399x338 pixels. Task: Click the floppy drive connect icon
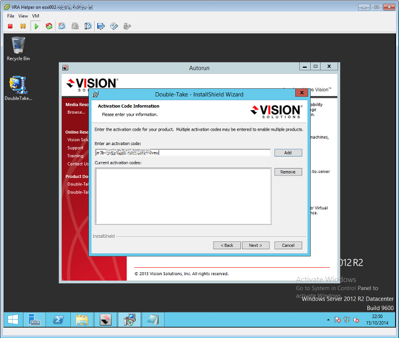(x=101, y=26)
